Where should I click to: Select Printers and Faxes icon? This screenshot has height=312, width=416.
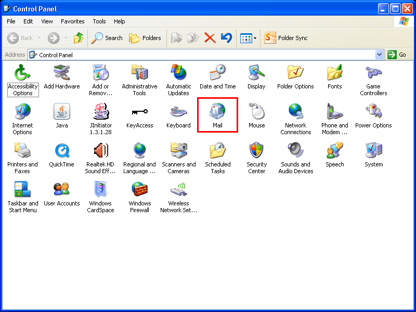[22, 159]
